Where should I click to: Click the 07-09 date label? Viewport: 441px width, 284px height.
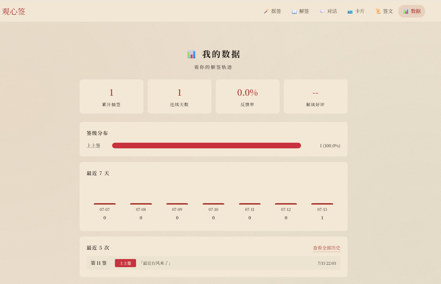coord(177,209)
